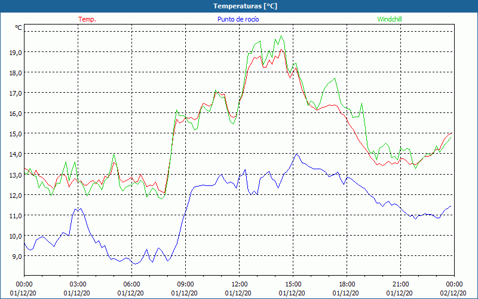Click the 12,0 y-axis value
Image resolution: width=478 pixels, height=299 pixels.
(x=16, y=196)
